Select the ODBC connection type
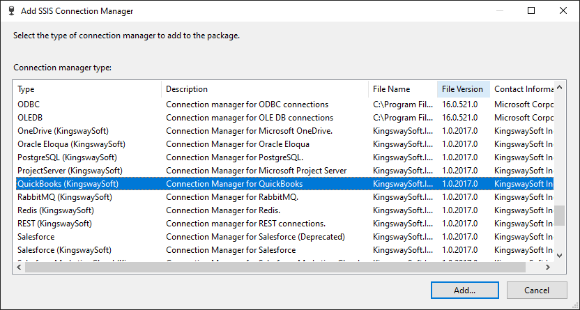 285,104
